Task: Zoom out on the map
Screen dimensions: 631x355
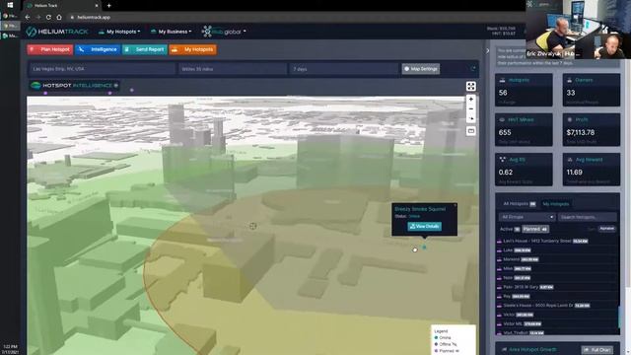Action: pos(471,108)
